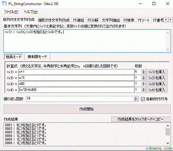Click up arrow of 基本文字列 scrollbar

[x=168, y=32]
